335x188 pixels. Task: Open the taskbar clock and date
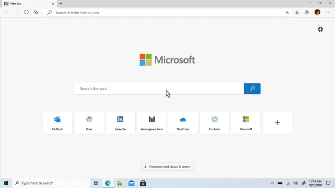315,183
